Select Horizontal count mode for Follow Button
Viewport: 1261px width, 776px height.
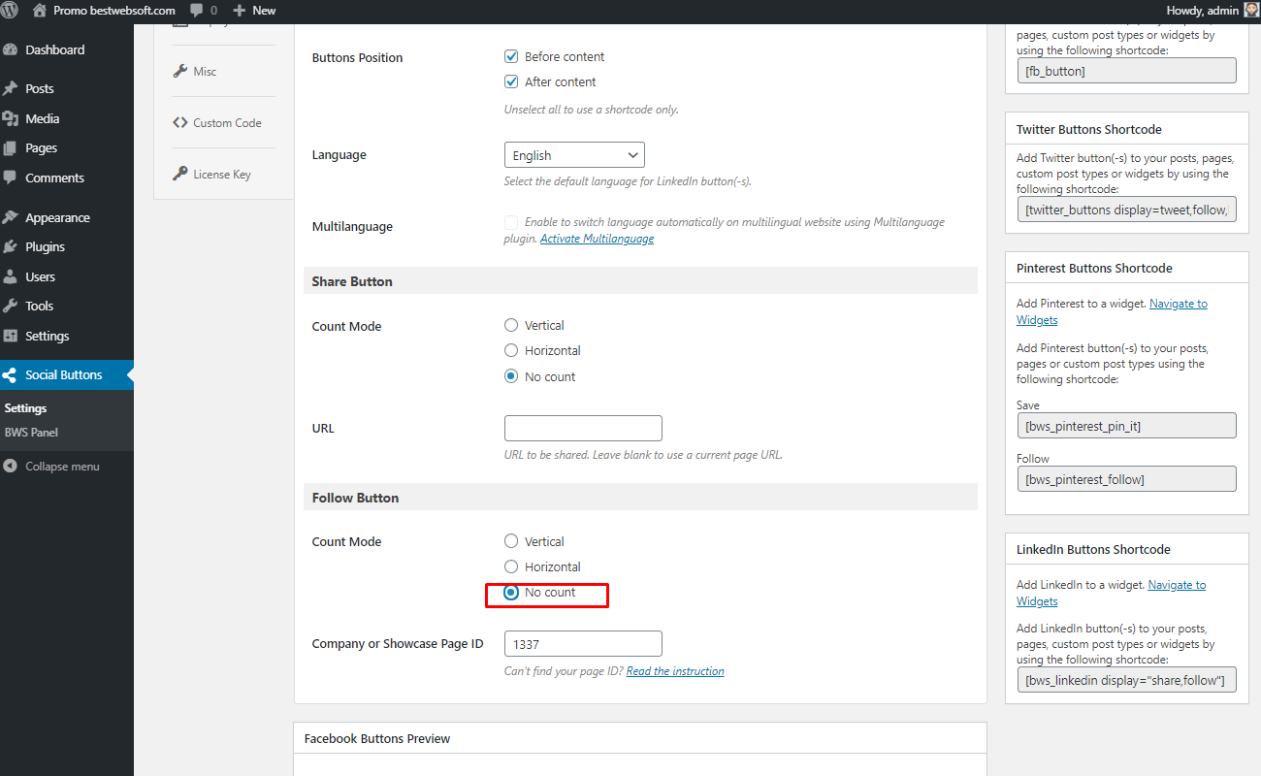511,566
